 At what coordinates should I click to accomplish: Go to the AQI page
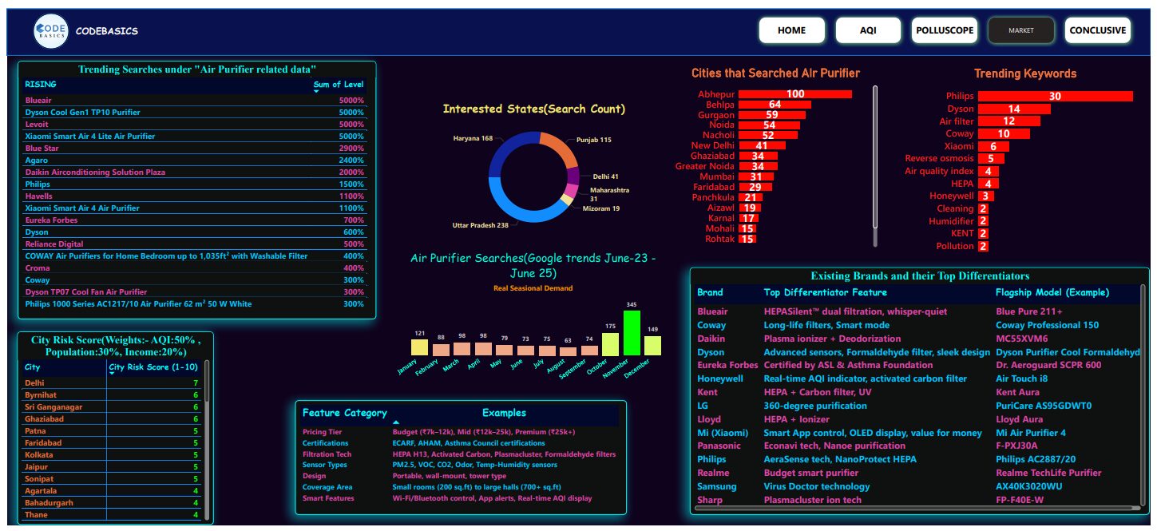click(868, 30)
